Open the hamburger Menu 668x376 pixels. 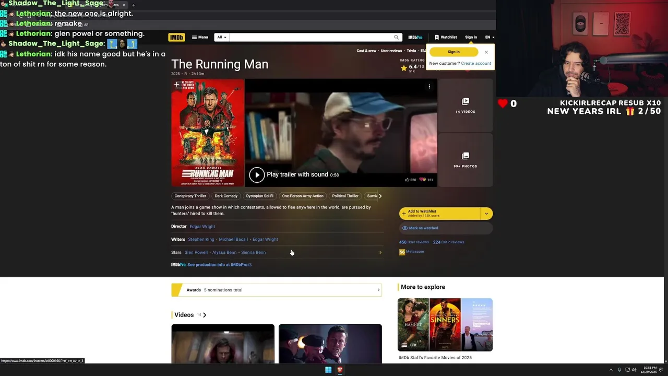point(200,37)
